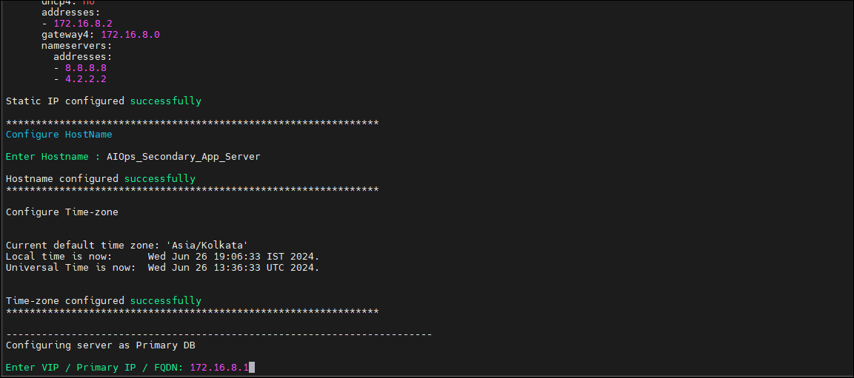Click the IP address 172.16.8.2 line

click(77, 24)
